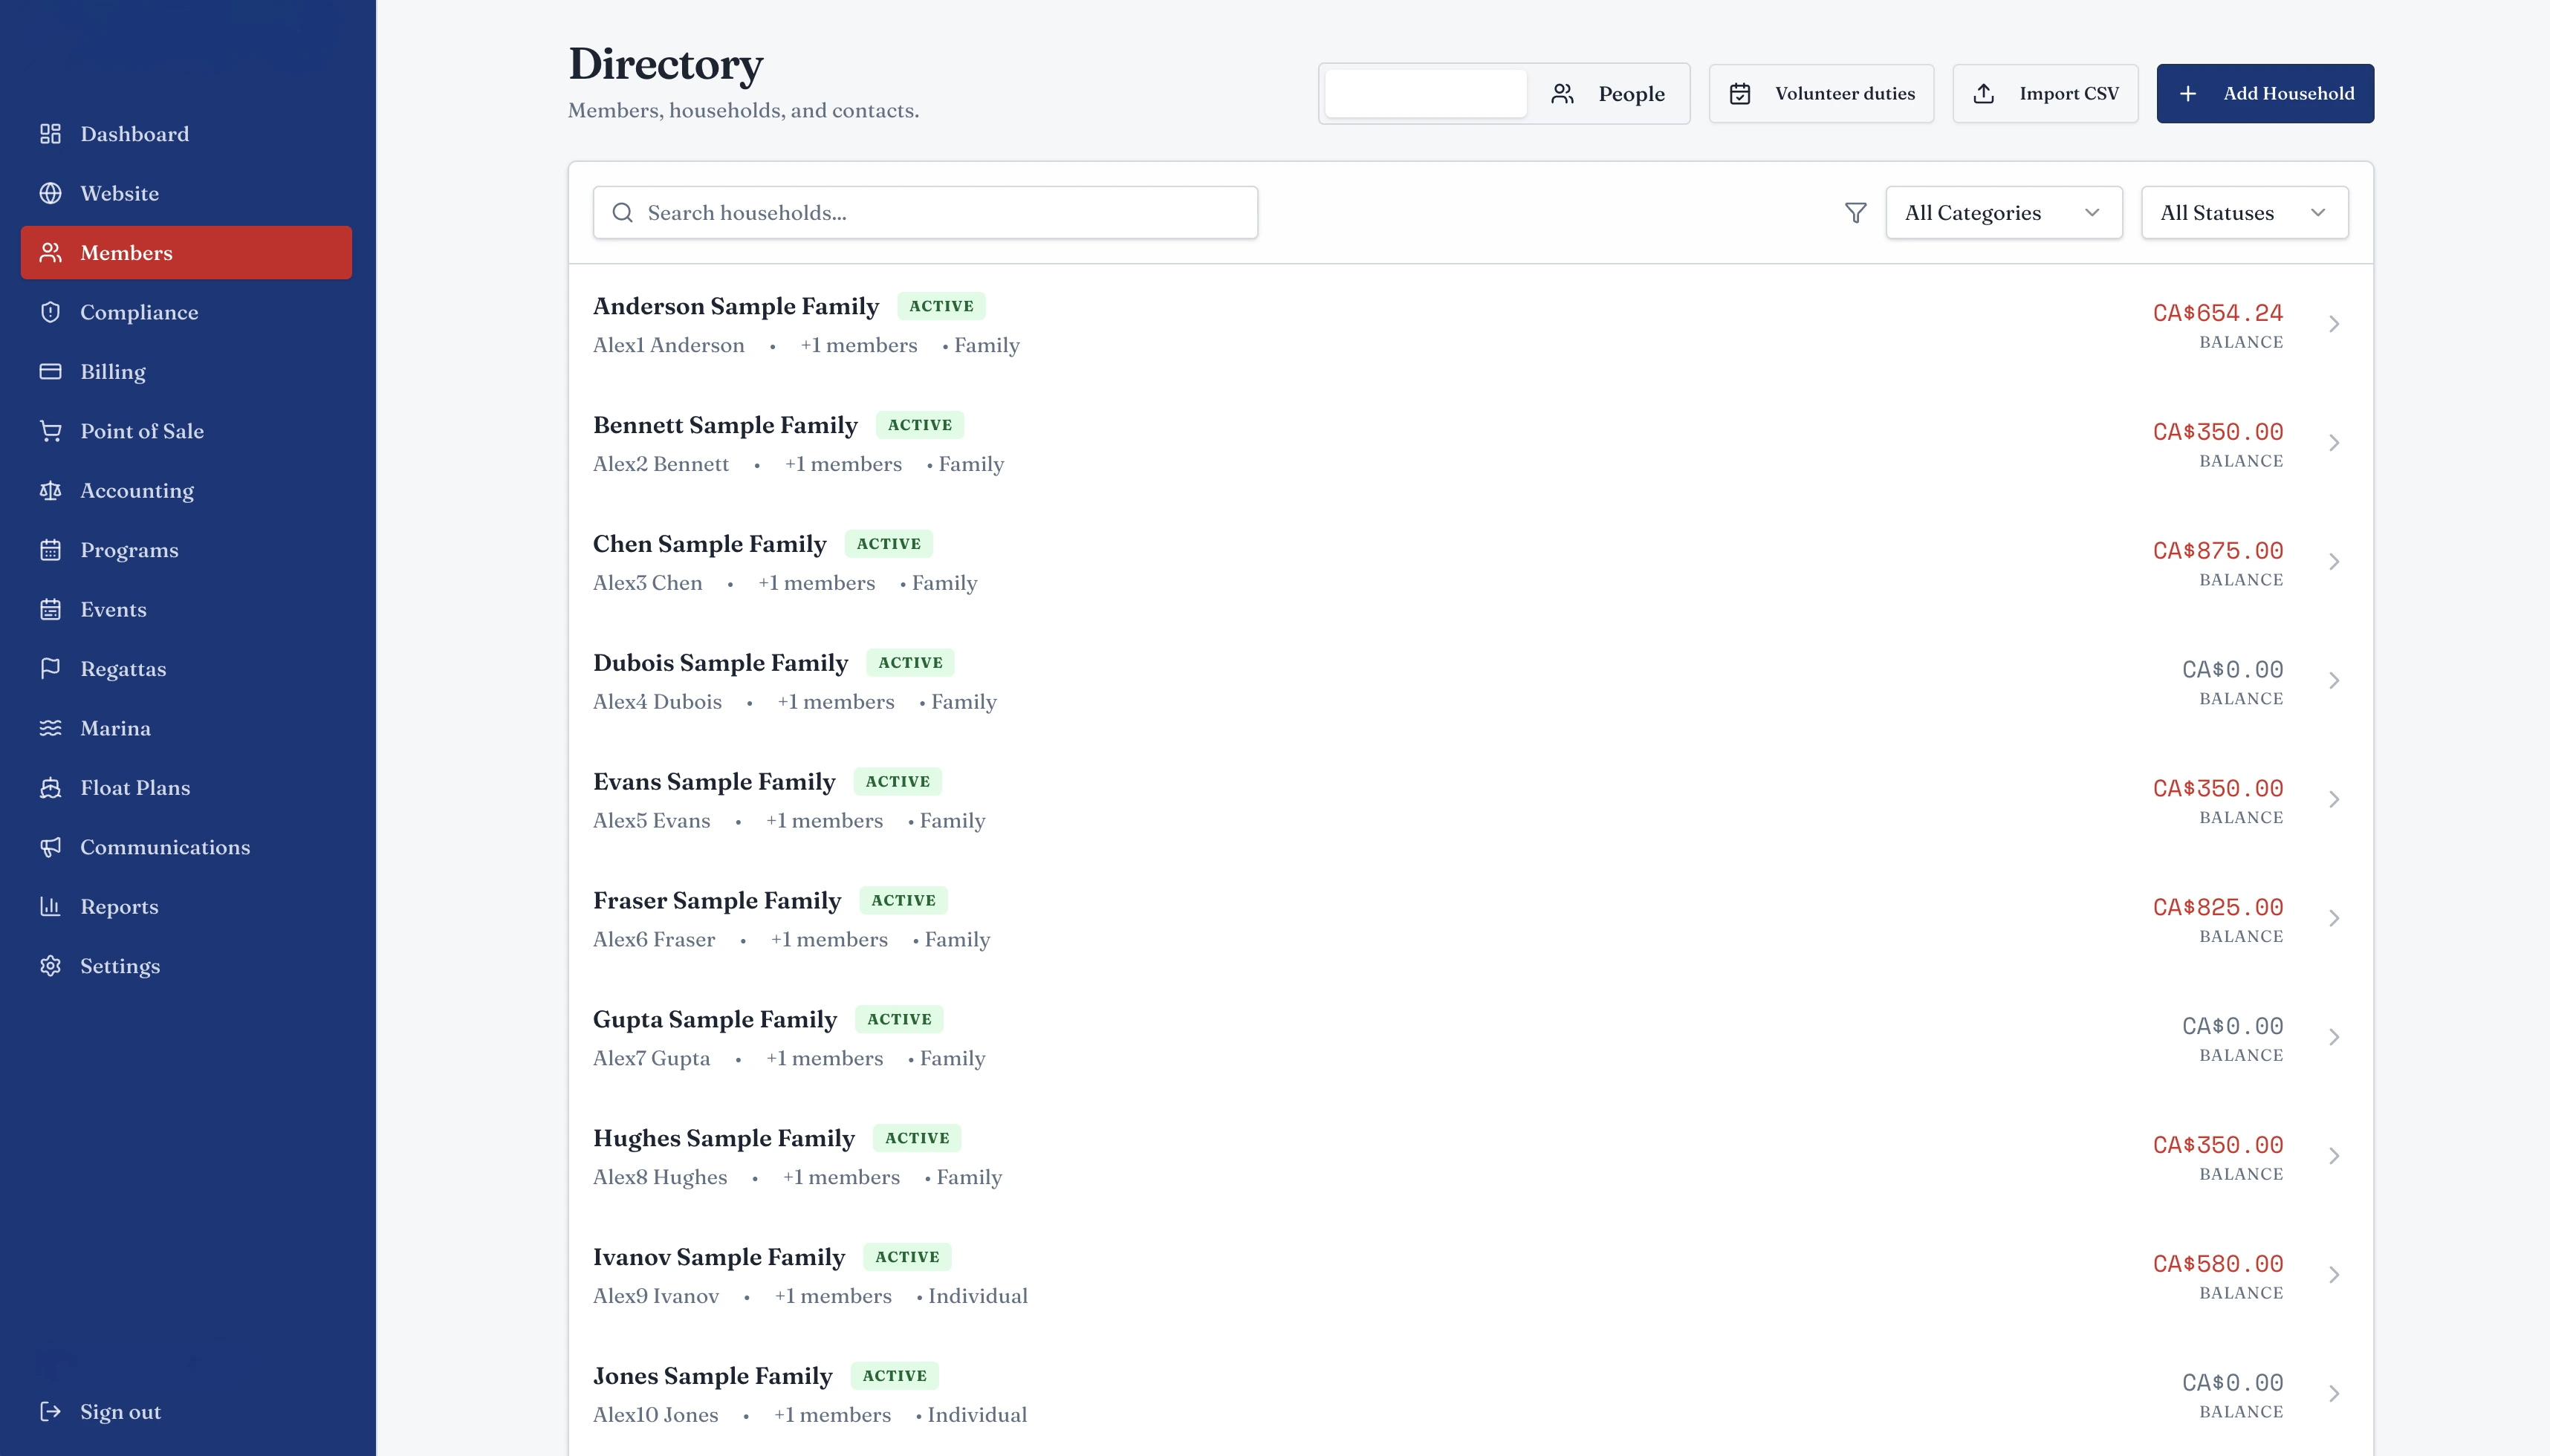Open Point of Sale cart icon
2550x1456 pixels.
50,431
